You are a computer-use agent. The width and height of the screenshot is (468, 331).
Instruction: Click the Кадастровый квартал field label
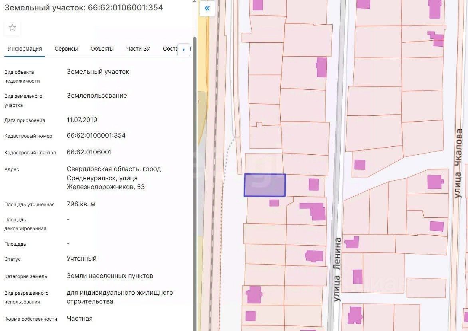click(x=30, y=153)
